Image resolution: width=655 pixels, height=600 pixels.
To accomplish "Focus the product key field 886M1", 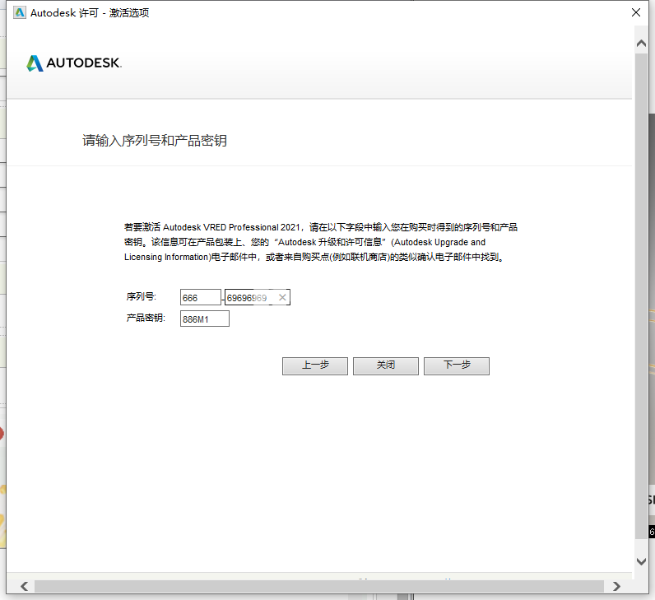I will [x=205, y=319].
